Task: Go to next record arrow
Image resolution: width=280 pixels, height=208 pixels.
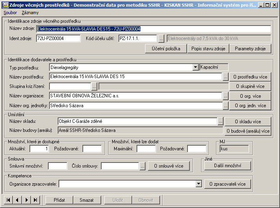Action: click(x=26, y=200)
